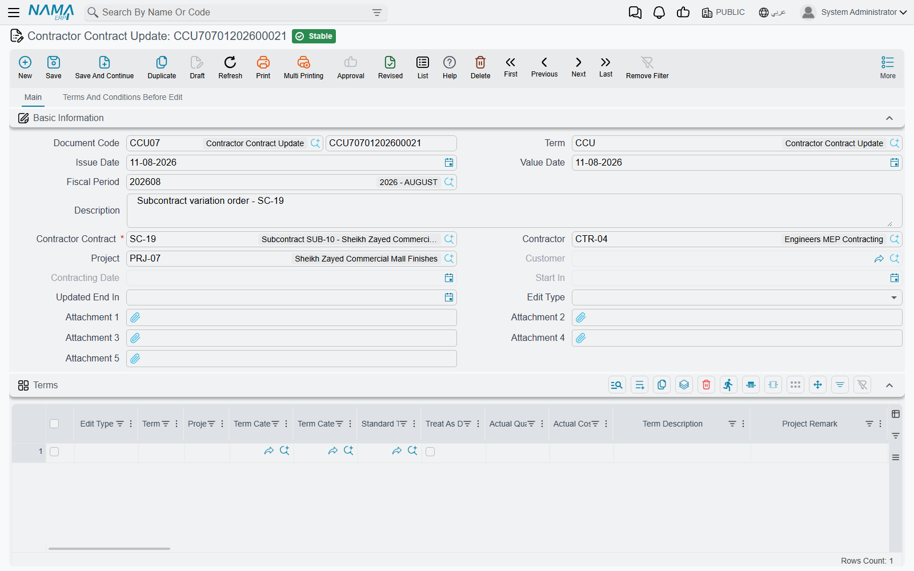Open Edit Type column menu
The height and width of the screenshot is (571, 914).
[x=131, y=424]
